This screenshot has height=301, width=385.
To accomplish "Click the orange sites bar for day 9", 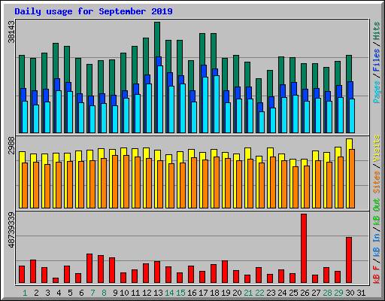I will pyautogui.click(x=115, y=182).
